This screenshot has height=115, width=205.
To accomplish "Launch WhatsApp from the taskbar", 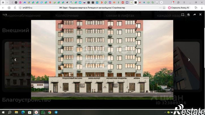I will [x=43, y=112].
